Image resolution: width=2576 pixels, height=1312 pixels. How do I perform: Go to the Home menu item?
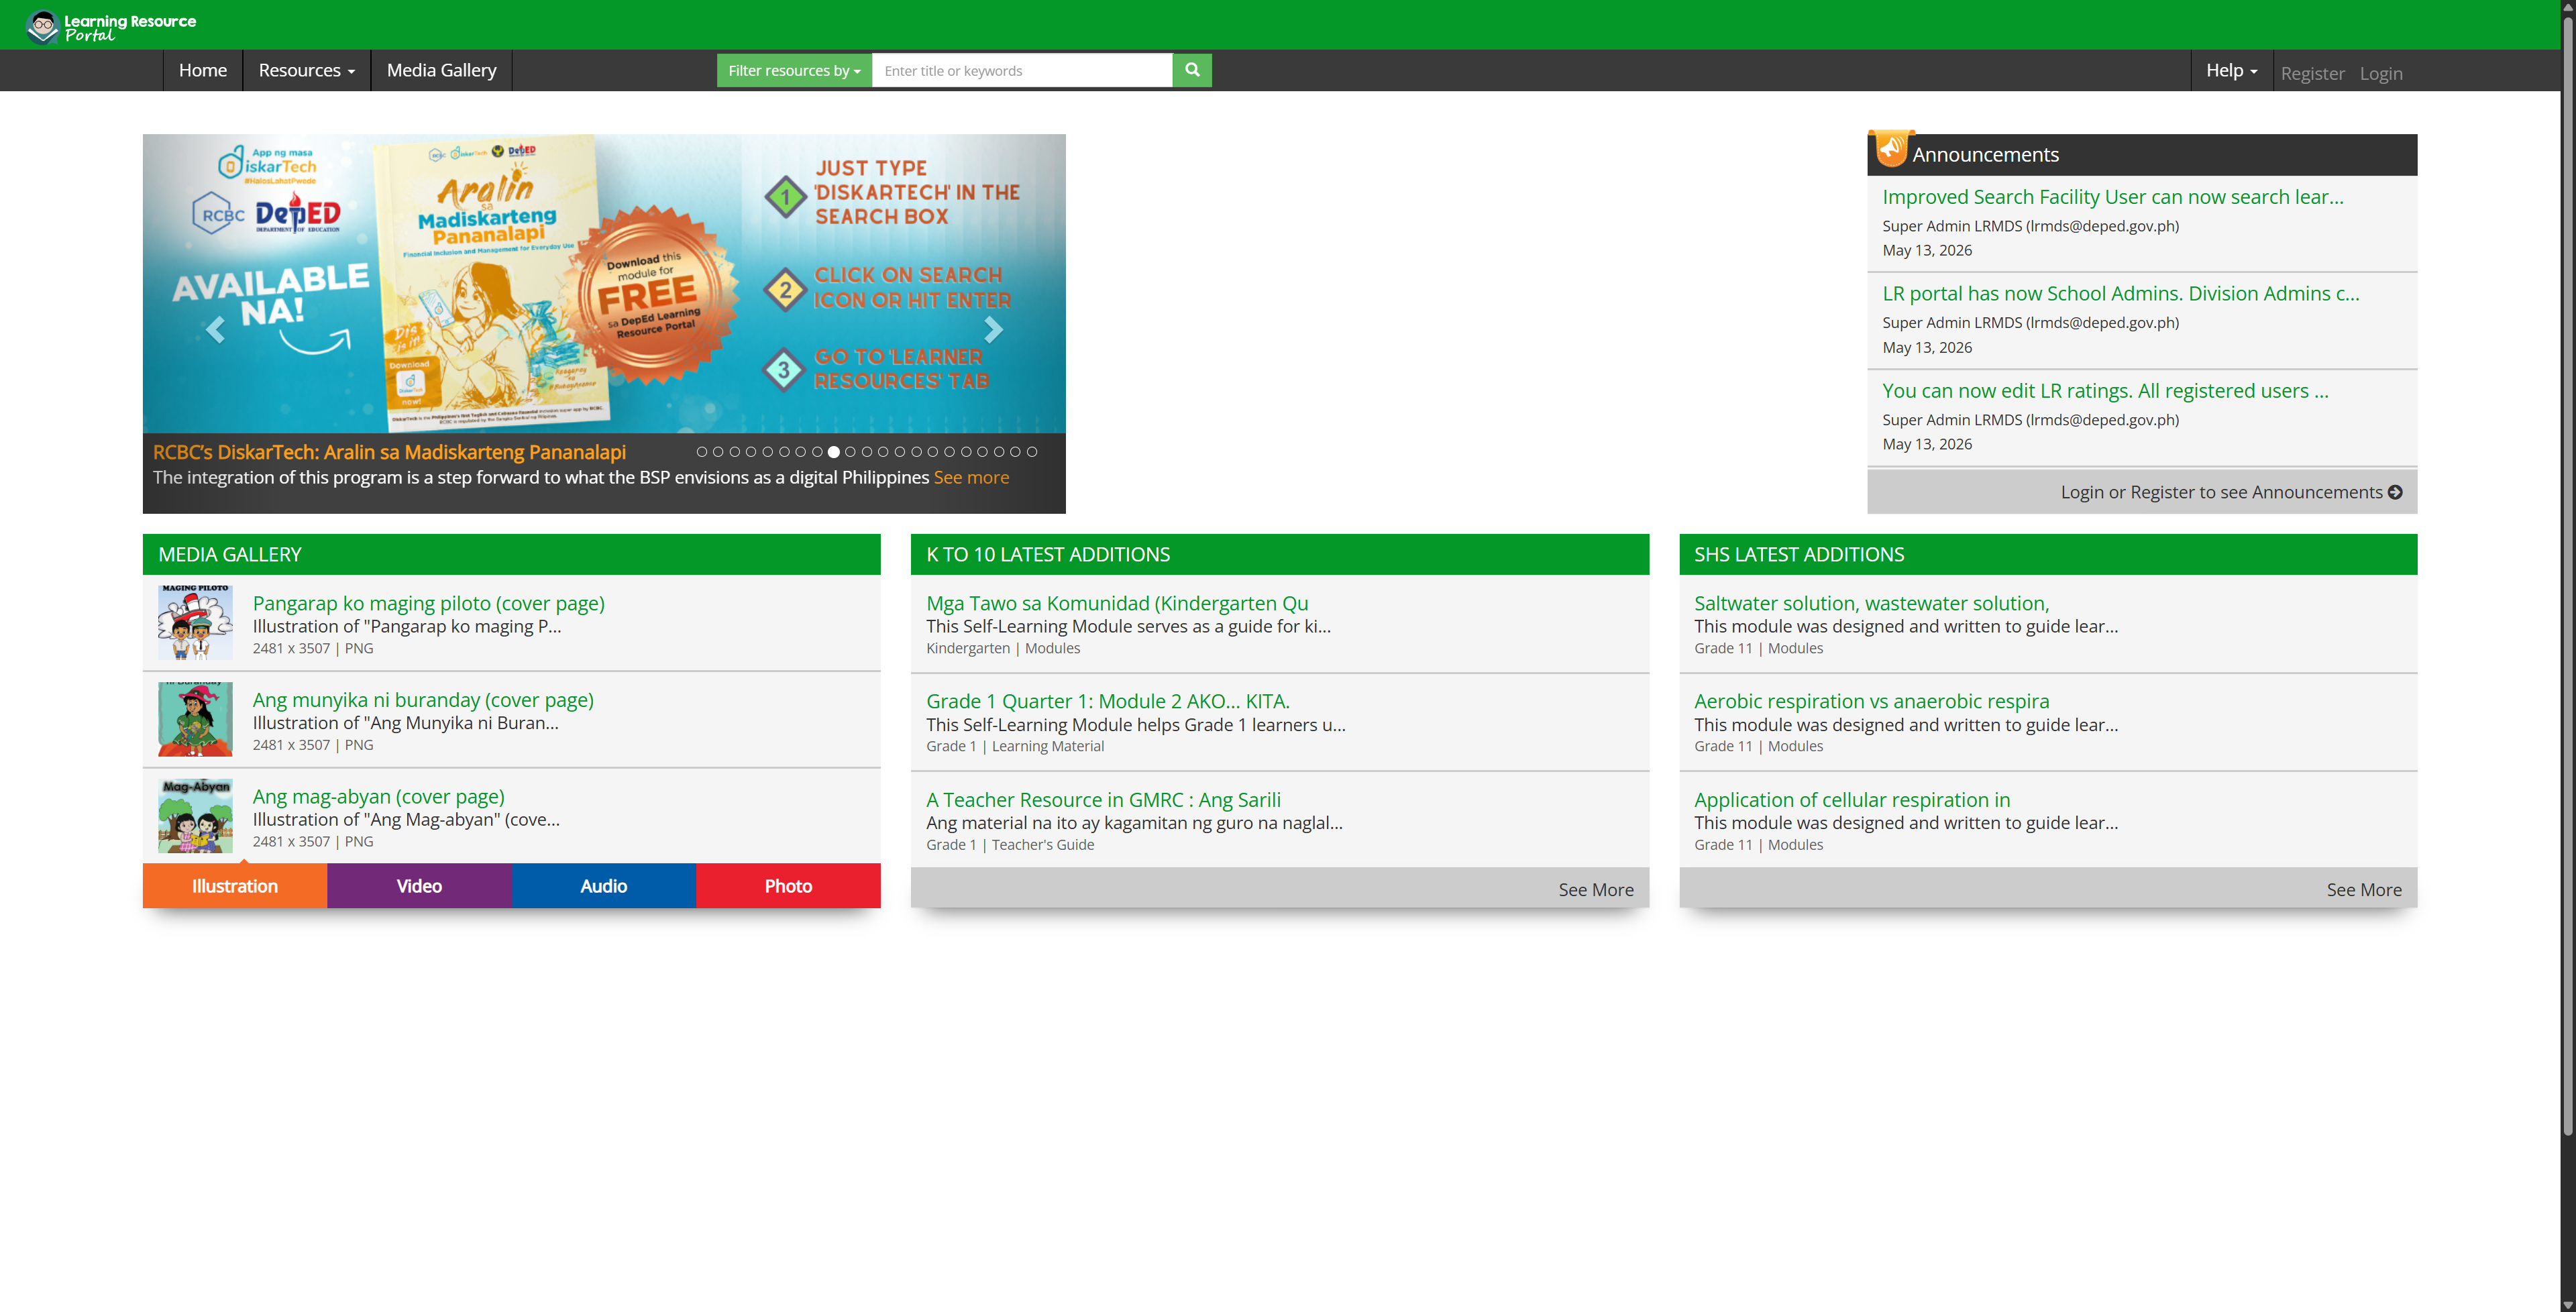[x=202, y=70]
